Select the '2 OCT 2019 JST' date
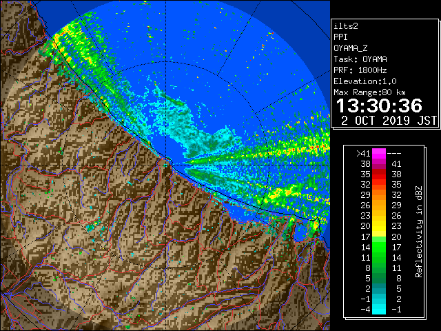Screen dimensions: 441x331 point(389,121)
